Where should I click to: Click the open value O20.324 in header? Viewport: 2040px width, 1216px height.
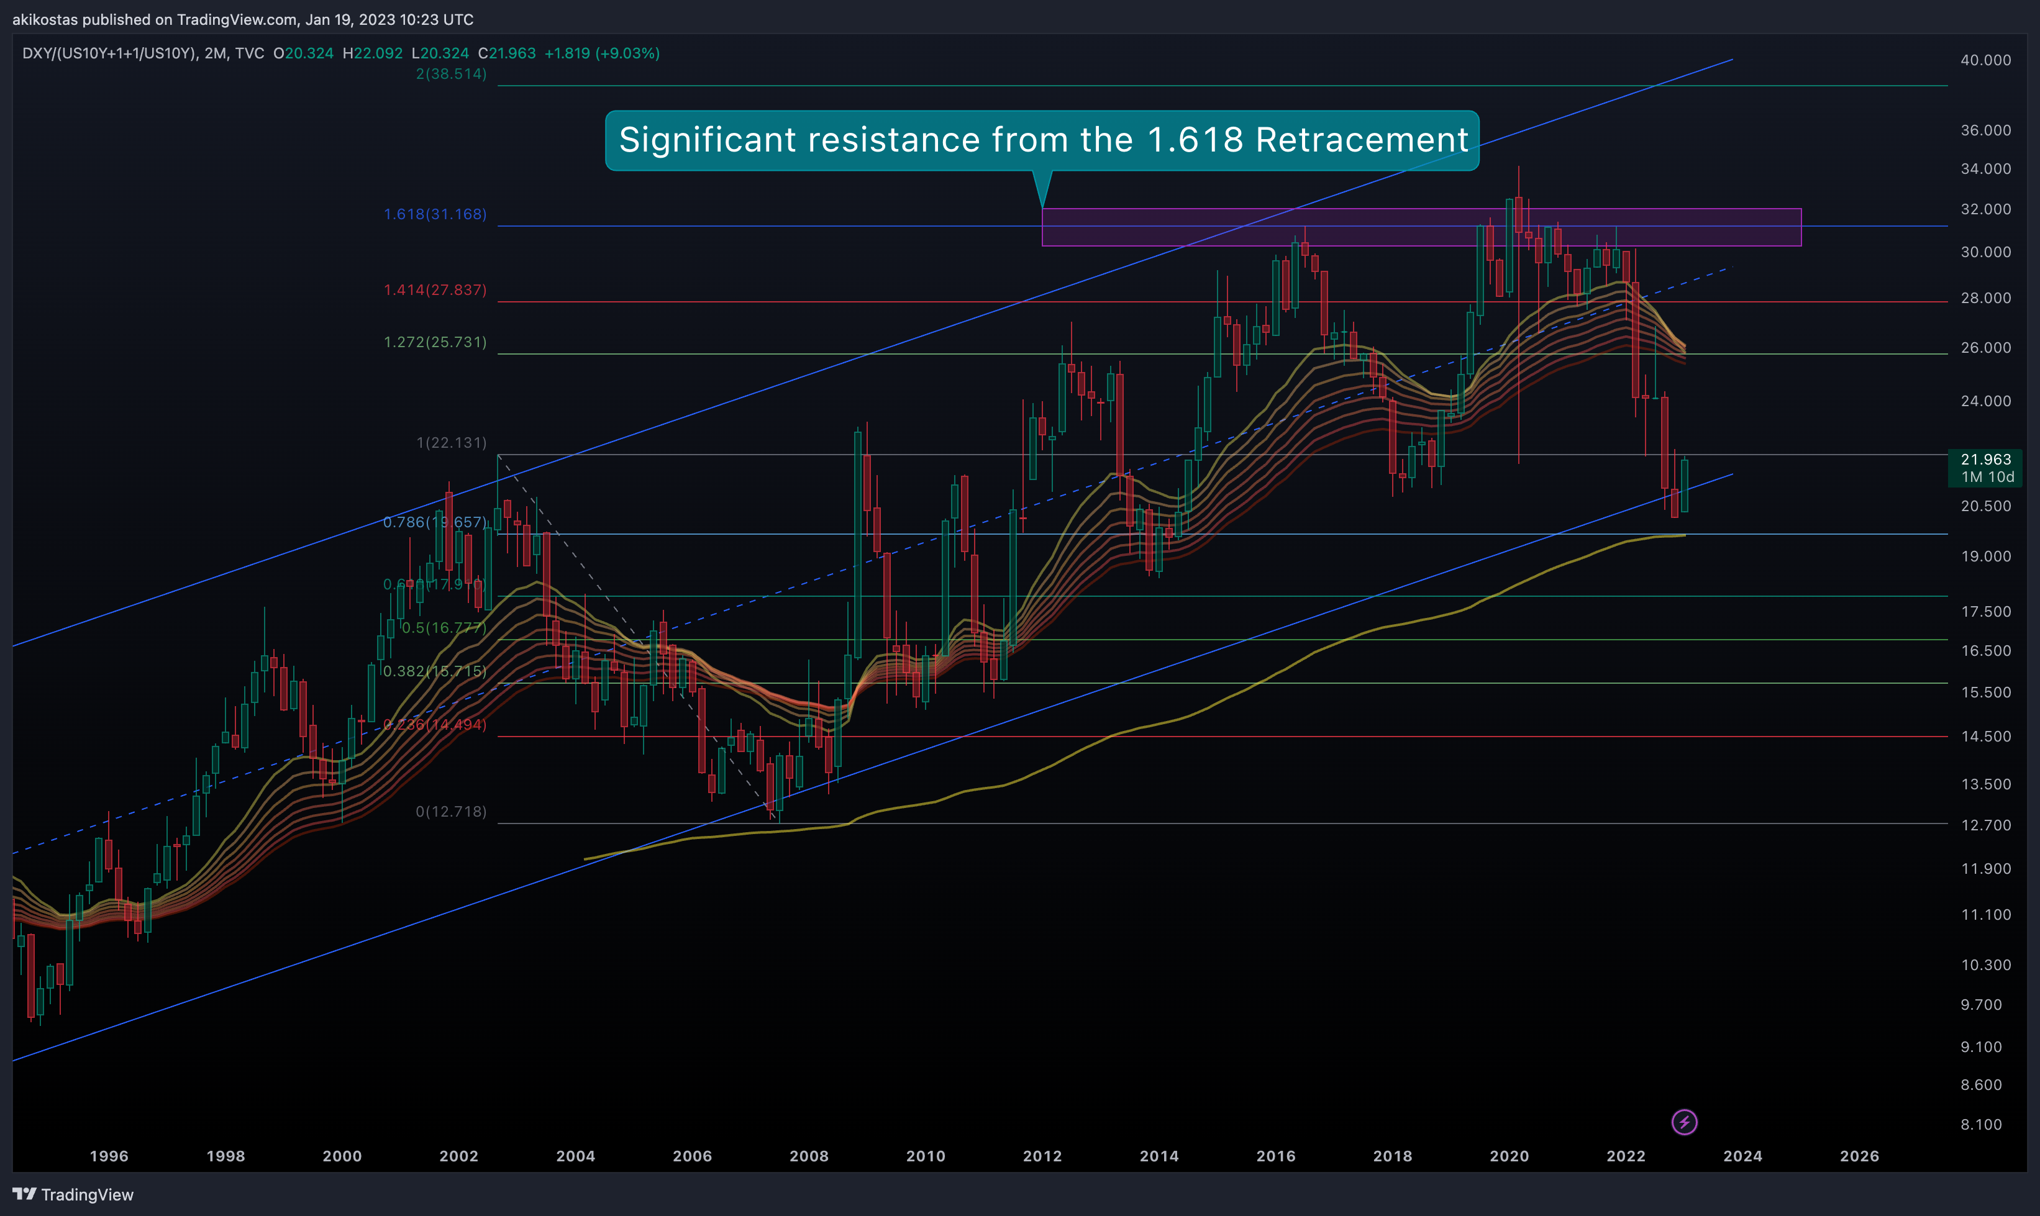[x=303, y=53]
